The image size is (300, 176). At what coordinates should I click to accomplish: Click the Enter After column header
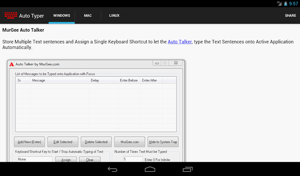point(151,80)
